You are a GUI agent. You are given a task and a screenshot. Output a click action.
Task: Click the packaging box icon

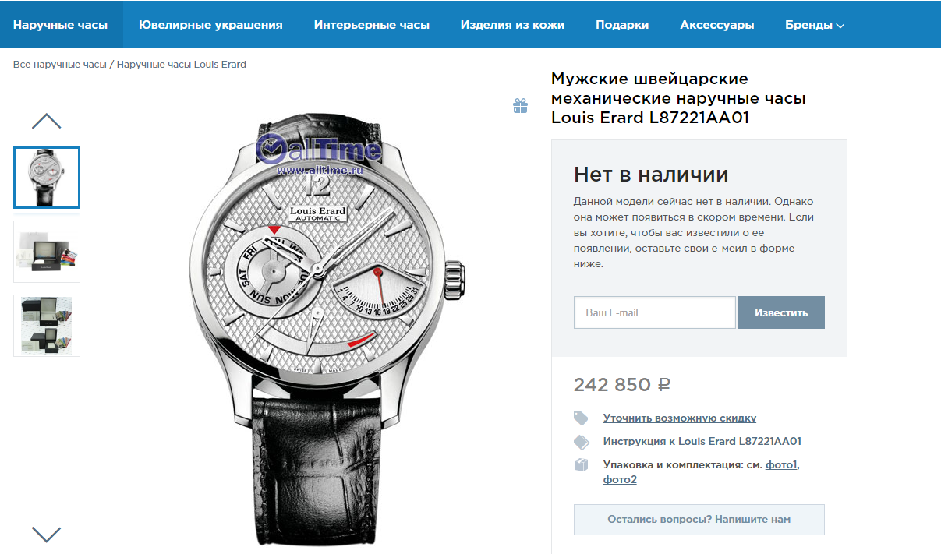pos(581,465)
